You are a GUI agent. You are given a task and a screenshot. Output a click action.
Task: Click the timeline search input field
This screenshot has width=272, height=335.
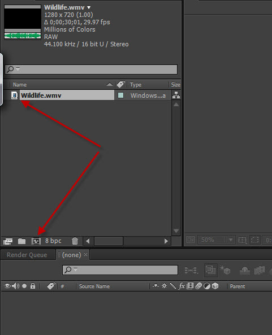pos(120,270)
